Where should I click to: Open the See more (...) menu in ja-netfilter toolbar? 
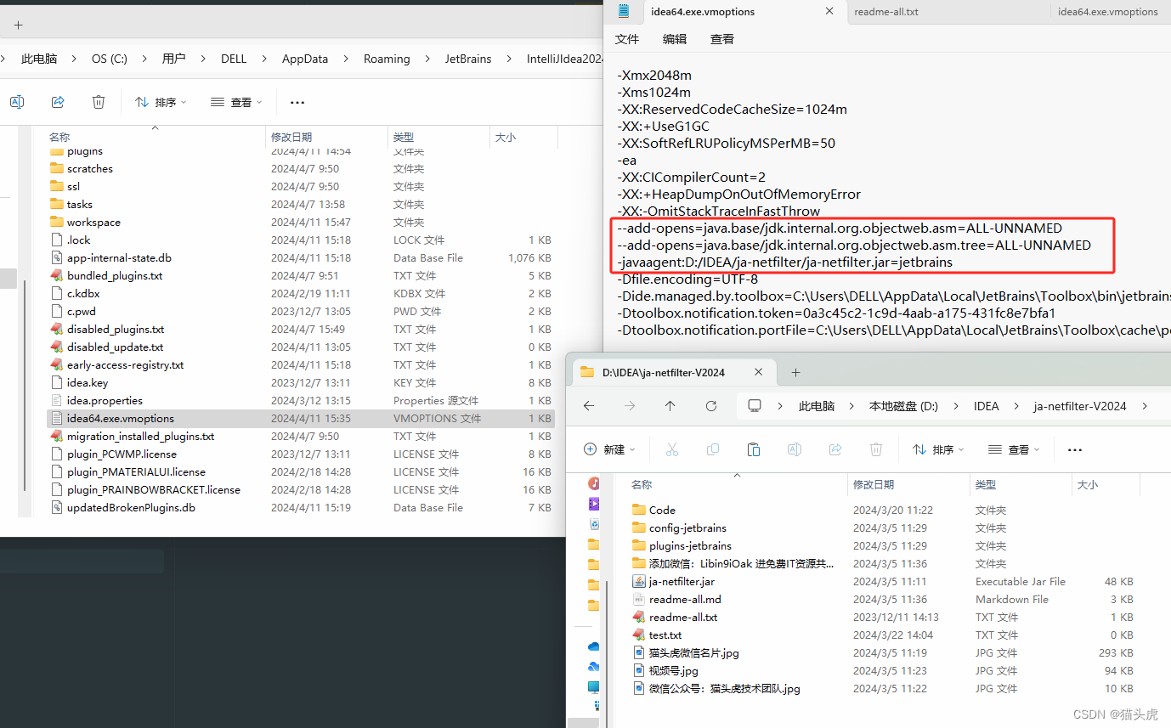tap(1075, 449)
